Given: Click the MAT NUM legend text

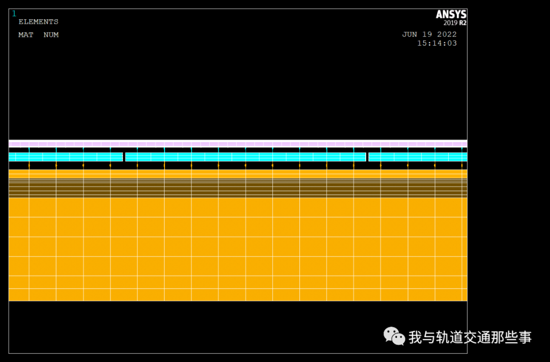Looking at the screenshot, I should pyautogui.click(x=38, y=35).
